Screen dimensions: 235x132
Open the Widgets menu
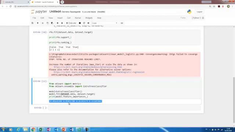[89, 18]
